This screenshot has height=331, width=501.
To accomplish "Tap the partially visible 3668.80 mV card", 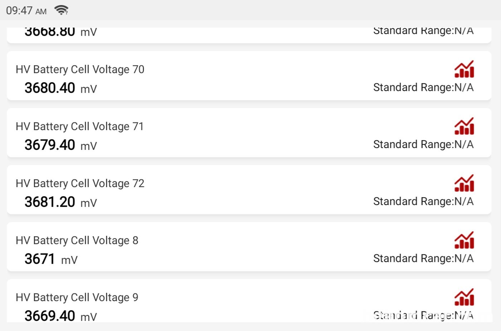I will click(x=249, y=35).
